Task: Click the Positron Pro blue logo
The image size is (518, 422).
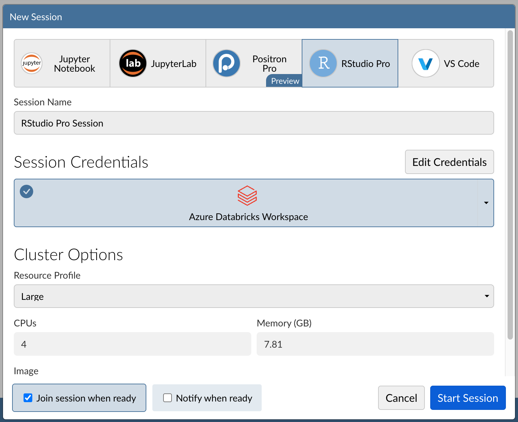Action: tap(226, 63)
